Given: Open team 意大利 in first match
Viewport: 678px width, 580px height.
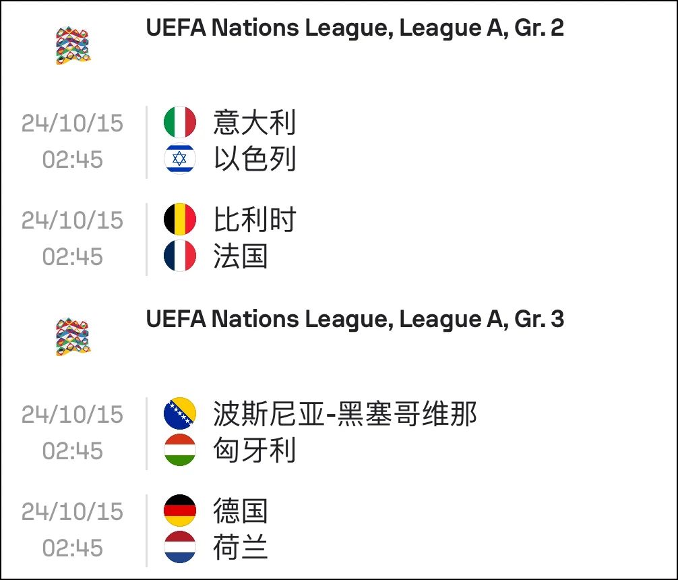Looking at the screenshot, I should (x=255, y=122).
